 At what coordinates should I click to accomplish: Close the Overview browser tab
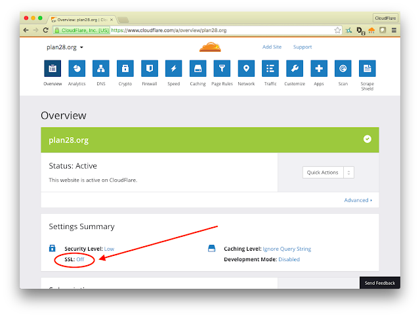[112, 20]
